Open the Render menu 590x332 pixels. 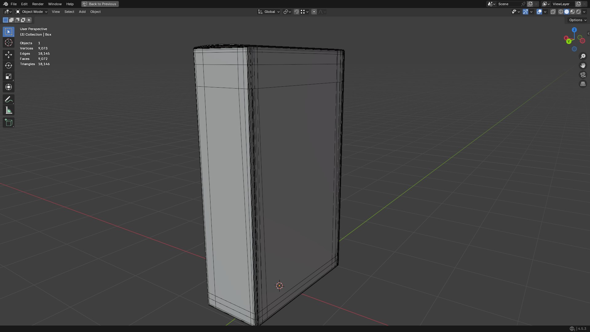(38, 4)
